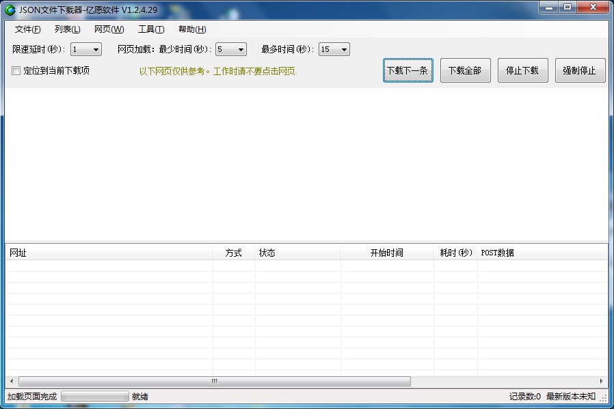Click the horizontal scrollbar thumb
Screen dimensions: 614x409
(x=215, y=381)
